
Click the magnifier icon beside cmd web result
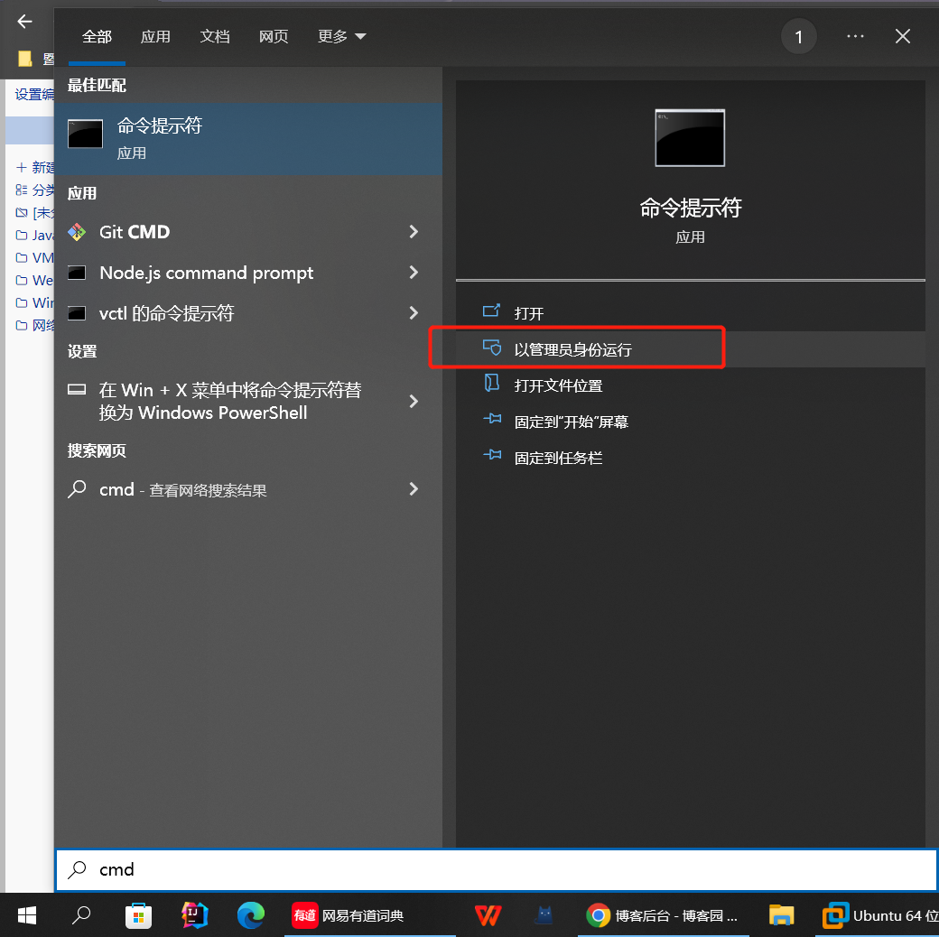click(77, 489)
